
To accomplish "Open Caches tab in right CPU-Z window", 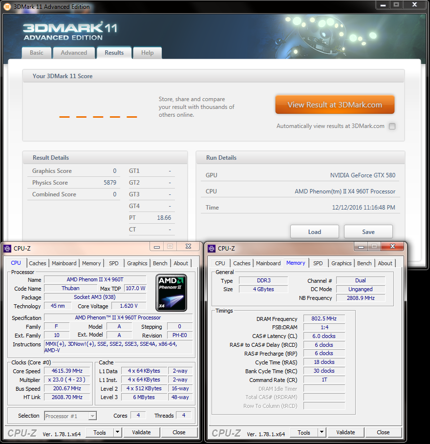I will coord(241,263).
